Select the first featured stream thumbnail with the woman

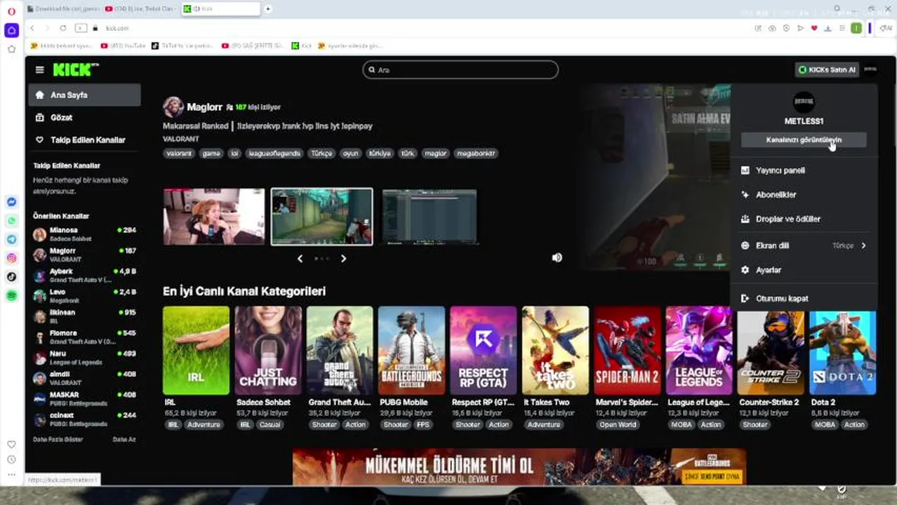[x=214, y=217]
